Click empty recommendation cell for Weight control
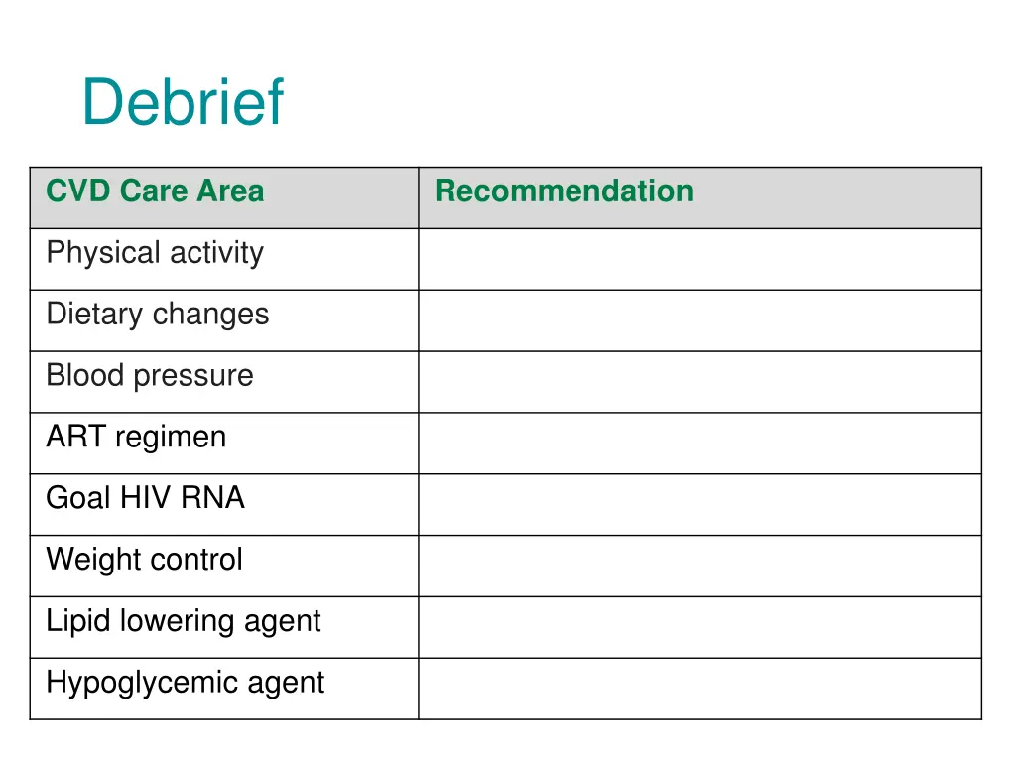The height and width of the screenshot is (762, 1016). pyautogui.click(x=699, y=566)
